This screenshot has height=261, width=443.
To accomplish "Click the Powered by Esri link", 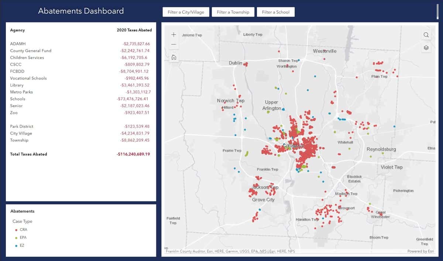I will coord(421,251).
